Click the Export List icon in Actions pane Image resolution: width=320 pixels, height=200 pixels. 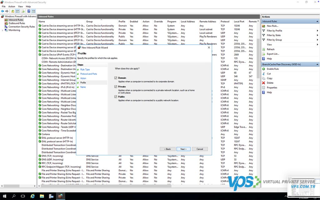[264, 54]
